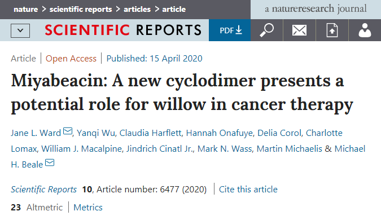381x220 pixels.
Task: Click envelope icon next to Michael H. Beale
Action: [x=50, y=162]
